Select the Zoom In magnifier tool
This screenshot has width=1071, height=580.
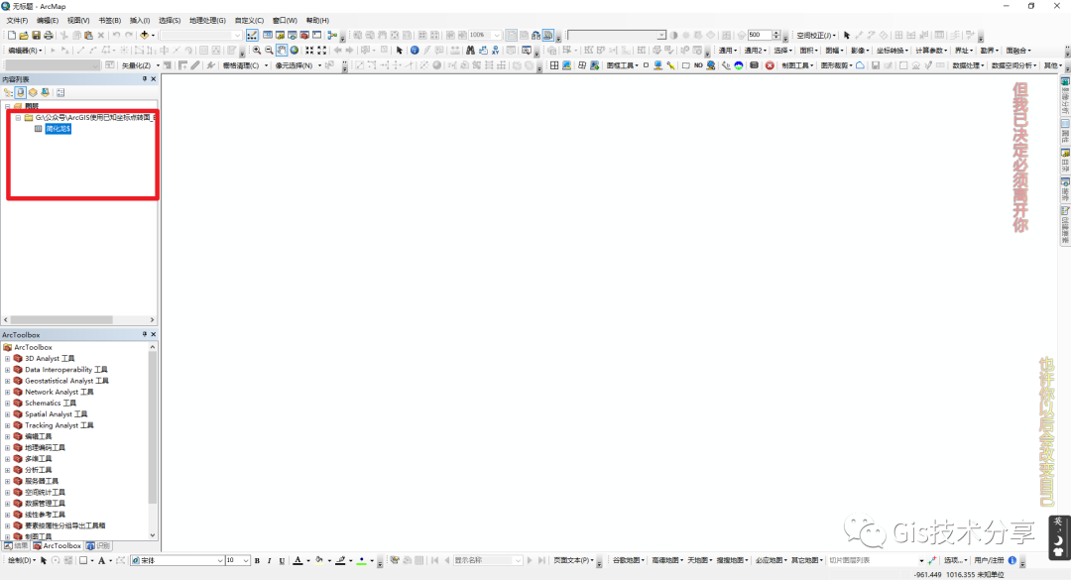[257, 51]
